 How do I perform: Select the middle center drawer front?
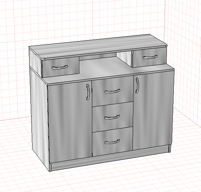112,117
